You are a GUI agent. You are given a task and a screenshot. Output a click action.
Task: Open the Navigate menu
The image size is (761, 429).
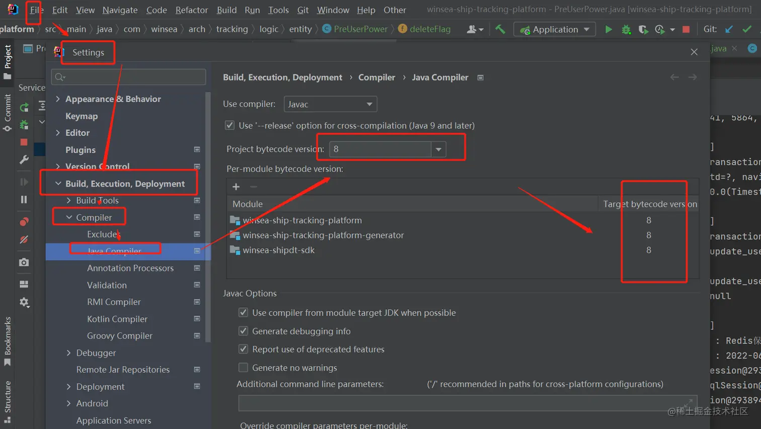click(120, 10)
